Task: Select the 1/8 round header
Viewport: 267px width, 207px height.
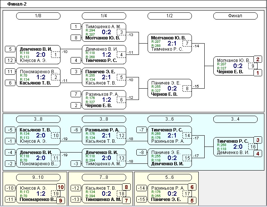Action: pyautogui.click(x=38, y=16)
